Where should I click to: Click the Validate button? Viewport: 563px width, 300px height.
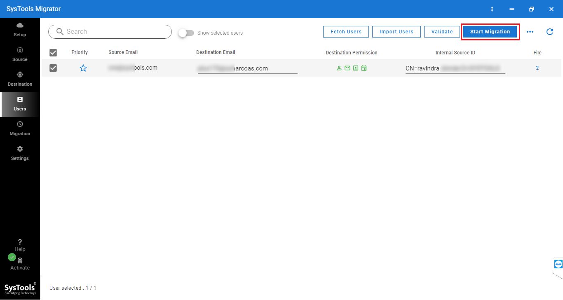442,32
